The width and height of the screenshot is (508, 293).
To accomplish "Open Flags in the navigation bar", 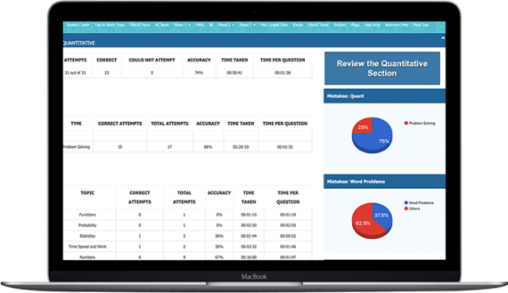I will click(x=355, y=25).
